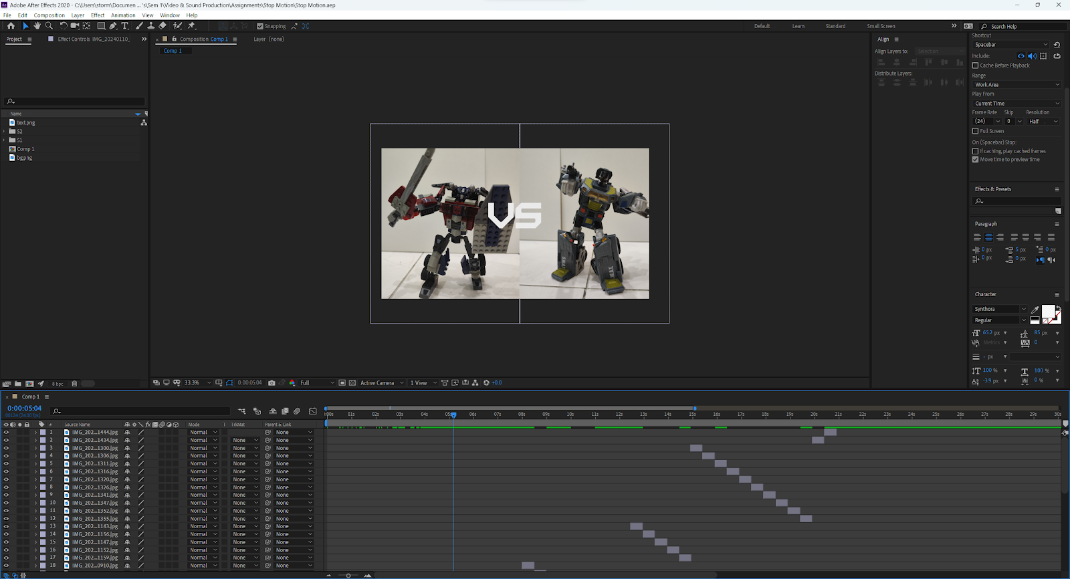Select the Horizontal Type tool
1070x579 pixels.
(125, 26)
